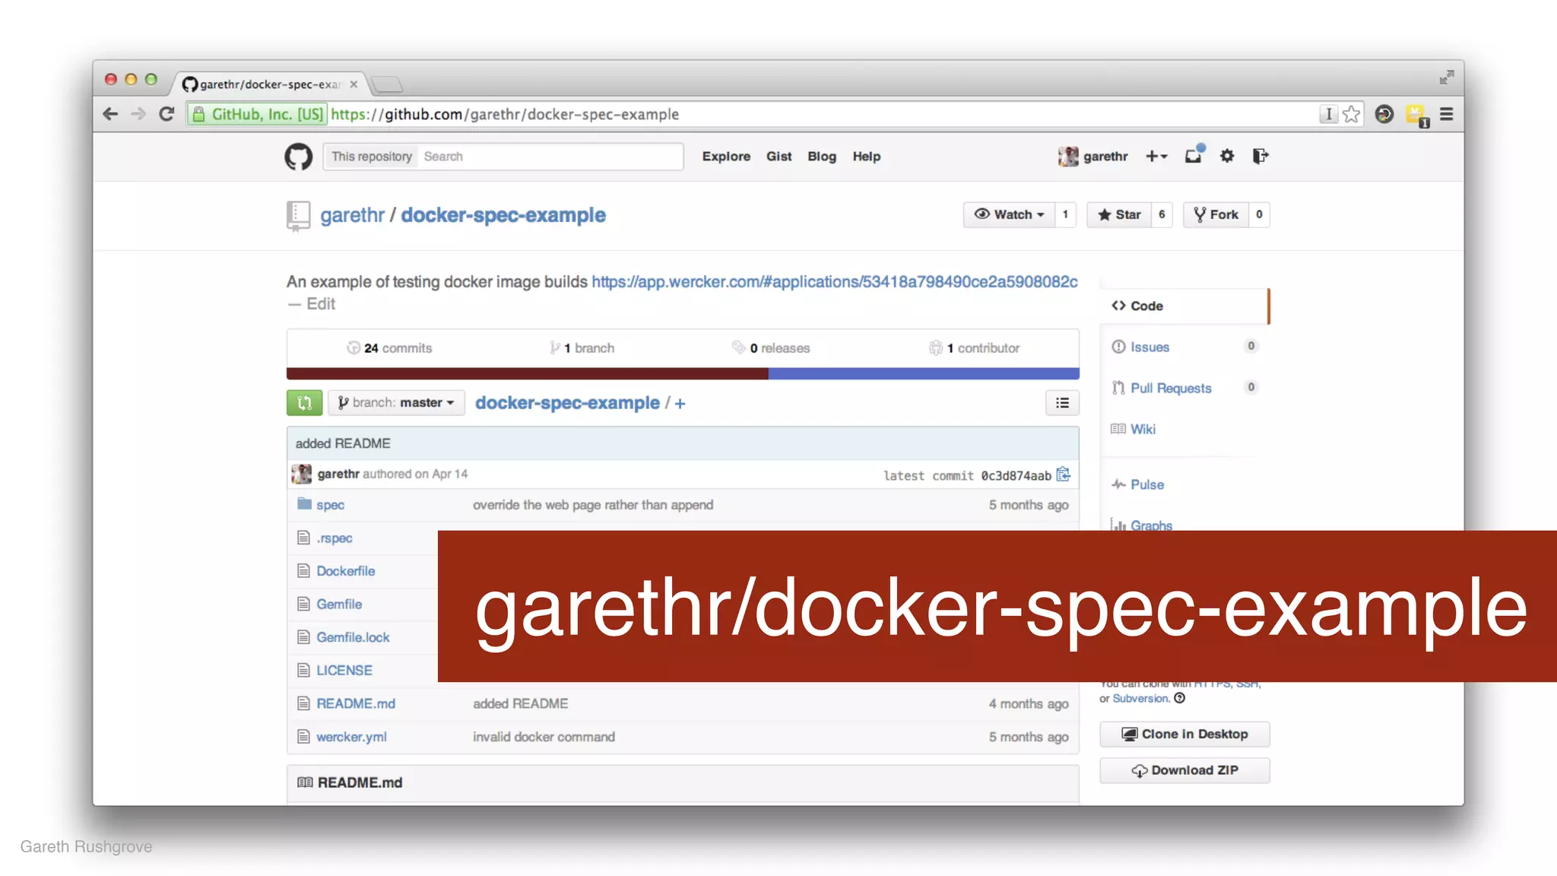Open notifications inbox icon
Image resolution: width=1557 pixels, height=876 pixels.
click(x=1193, y=155)
